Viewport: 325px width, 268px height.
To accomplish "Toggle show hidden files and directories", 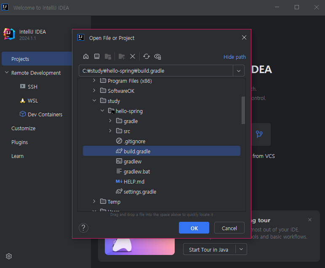I will [x=157, y=56].
